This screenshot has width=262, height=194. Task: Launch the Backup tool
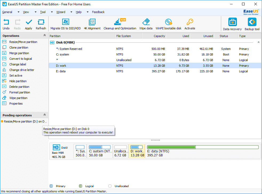[252, 22]
